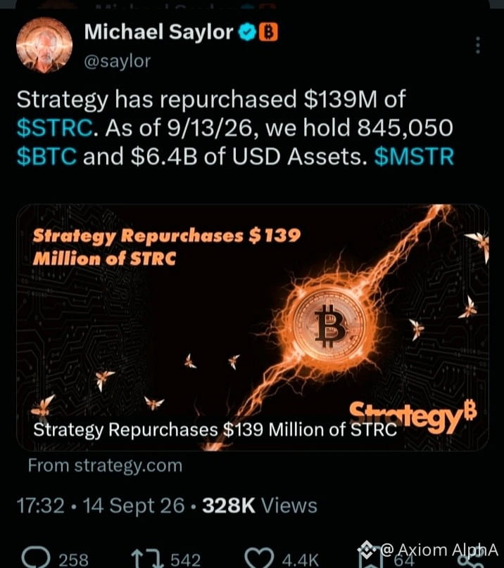Viewport: 504px width, 568px height.
Task: Click the @saylor handle
Action: [x=117, y=61]
